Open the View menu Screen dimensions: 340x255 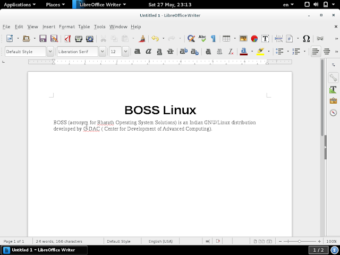pyautogui.click(x=32, y=27)
